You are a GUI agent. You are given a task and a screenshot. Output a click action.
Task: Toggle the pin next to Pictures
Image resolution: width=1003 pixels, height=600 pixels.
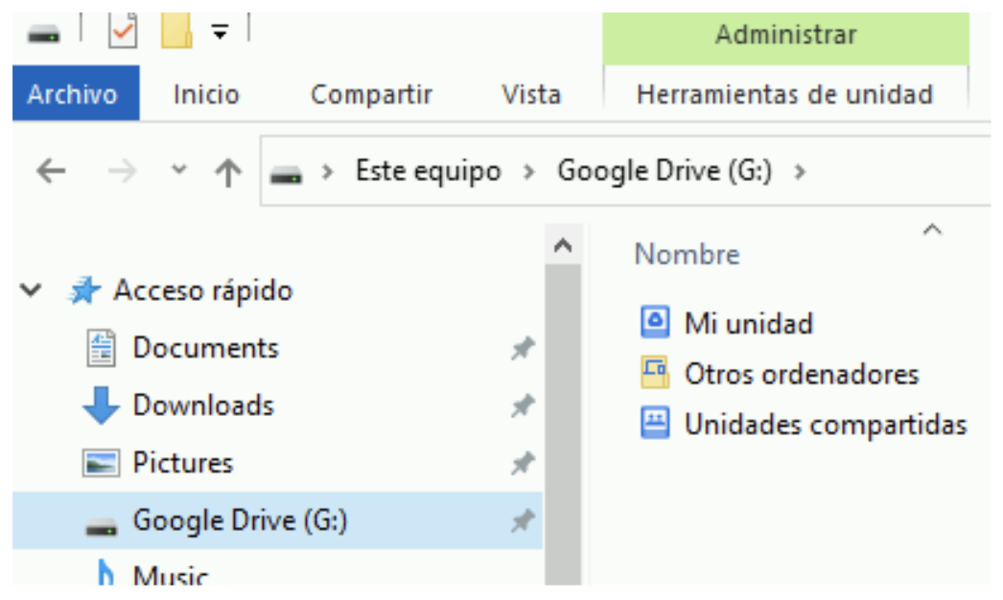pyautogui.click(x=522, y=464)
